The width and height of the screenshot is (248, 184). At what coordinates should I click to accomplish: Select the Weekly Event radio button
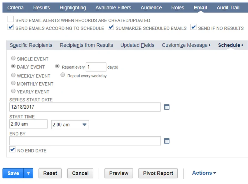click(13, 75)
